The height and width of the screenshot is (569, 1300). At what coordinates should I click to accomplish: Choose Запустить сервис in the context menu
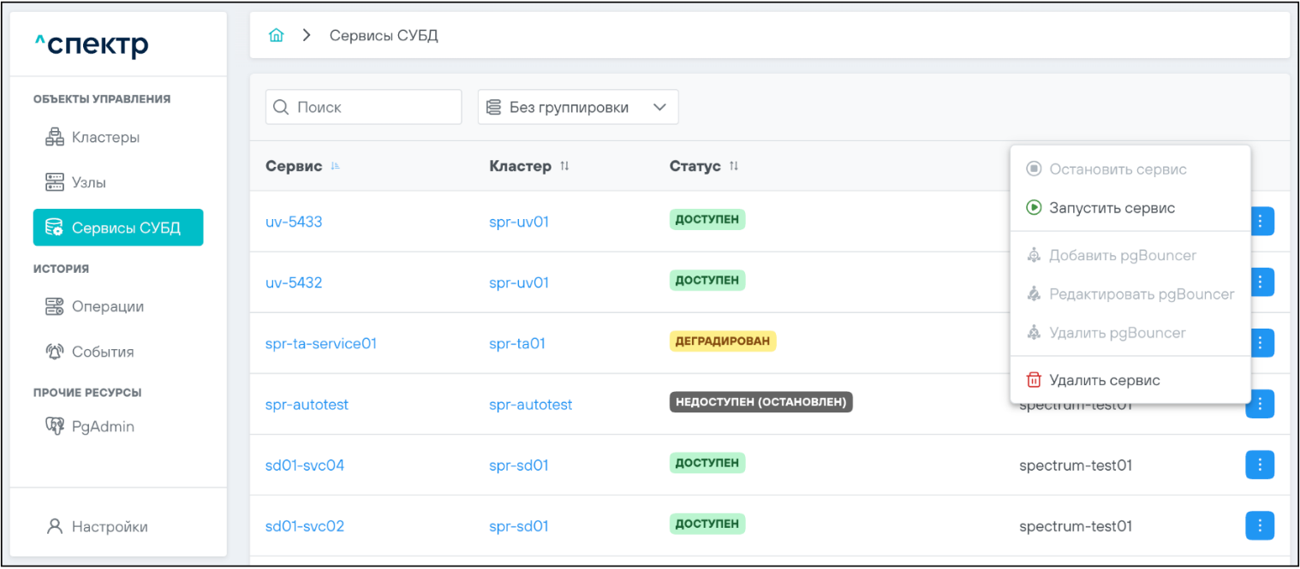(1112, 208)
